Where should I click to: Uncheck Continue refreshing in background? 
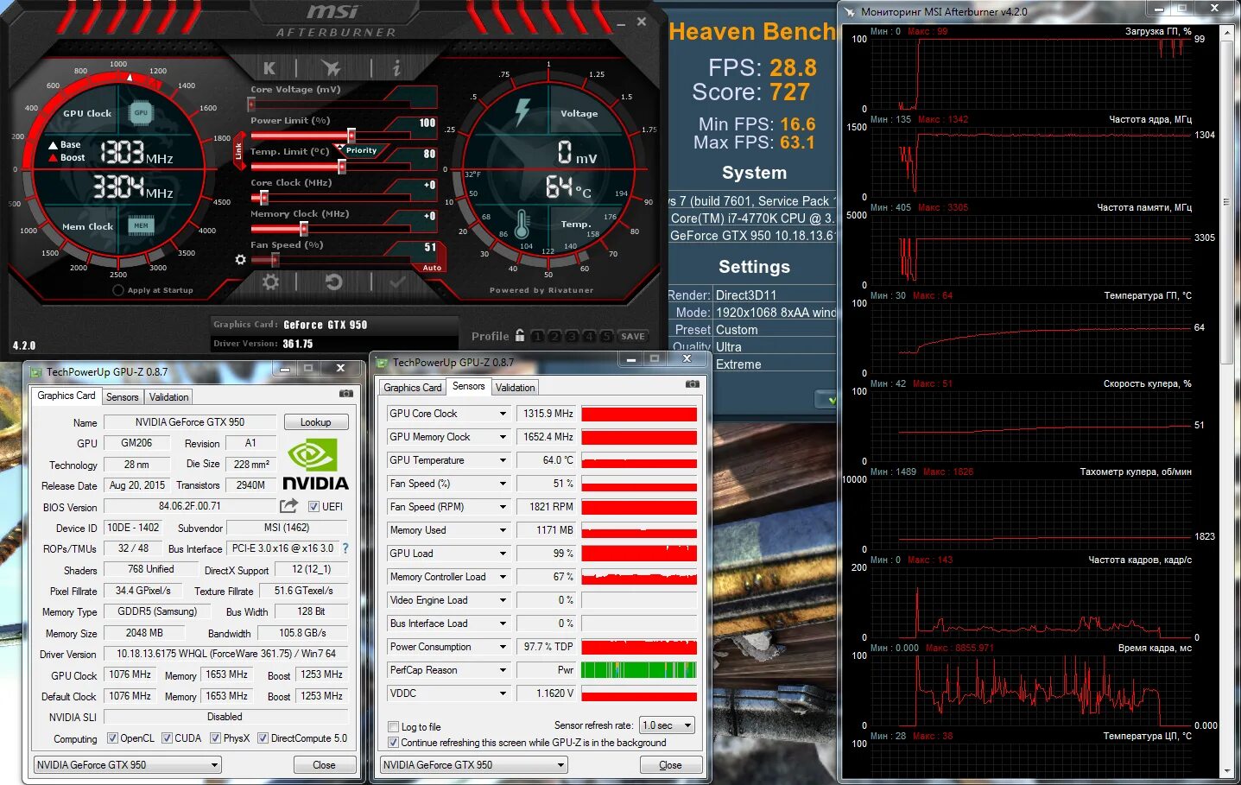394,743
